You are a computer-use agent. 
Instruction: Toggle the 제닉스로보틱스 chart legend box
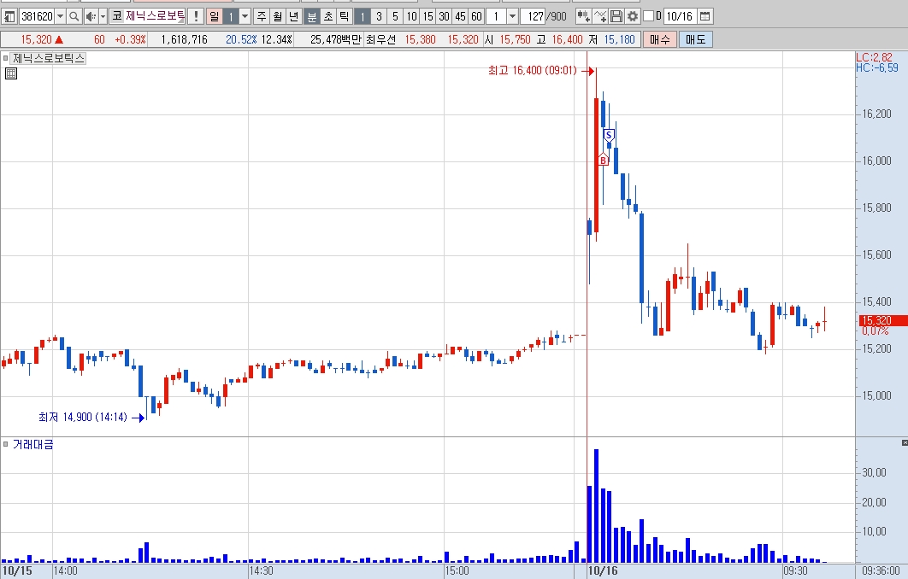coord(6,58)
